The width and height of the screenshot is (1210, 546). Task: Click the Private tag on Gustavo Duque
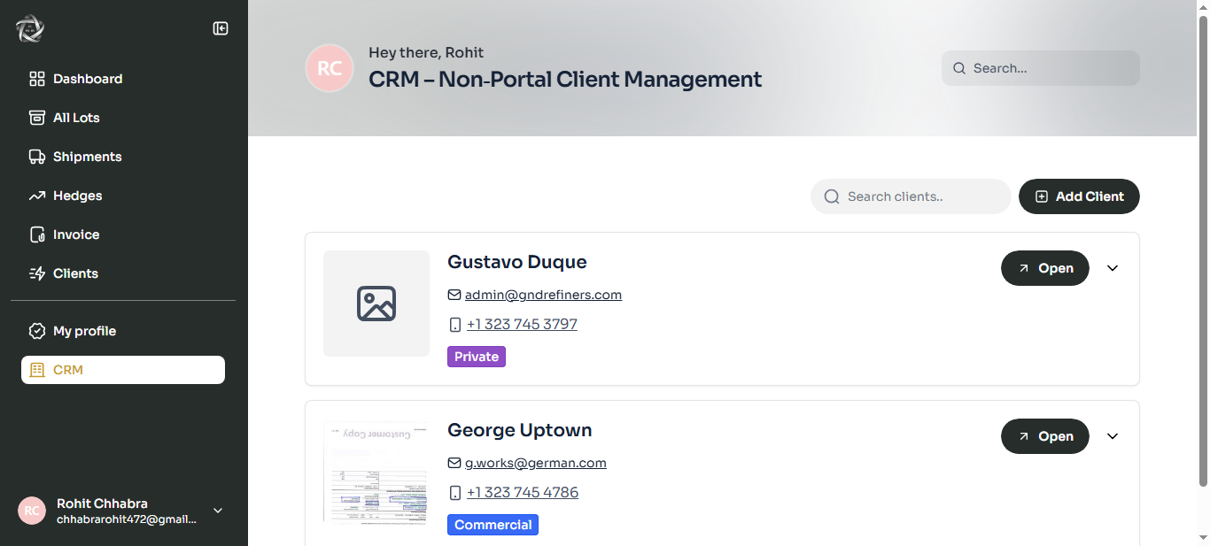click(477, 357)
